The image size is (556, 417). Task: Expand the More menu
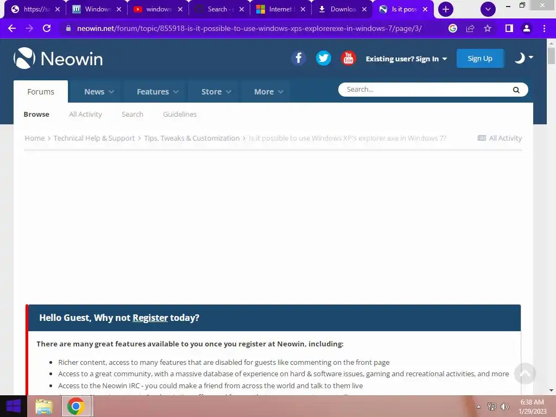268,91
